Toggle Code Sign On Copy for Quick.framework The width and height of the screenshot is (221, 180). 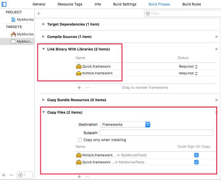click(196, 162)
